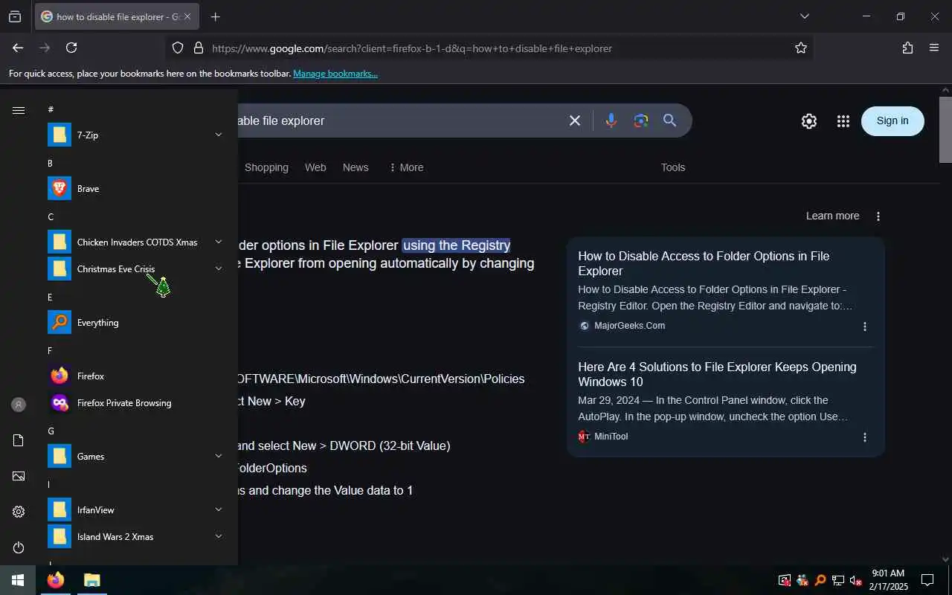Open MiniTool File Explorer solutions article

click(x=717, y=374)
